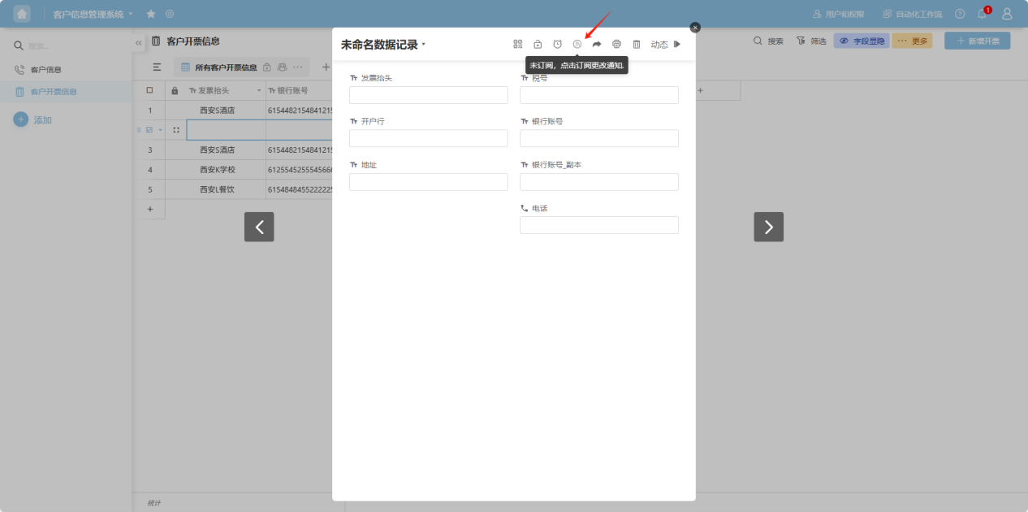Uncheck the checked row 2 checkbox
1028x512 pixels.
click(149, 130)
